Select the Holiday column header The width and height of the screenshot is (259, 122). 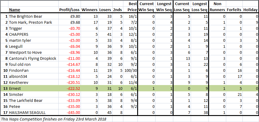(250, 10)
